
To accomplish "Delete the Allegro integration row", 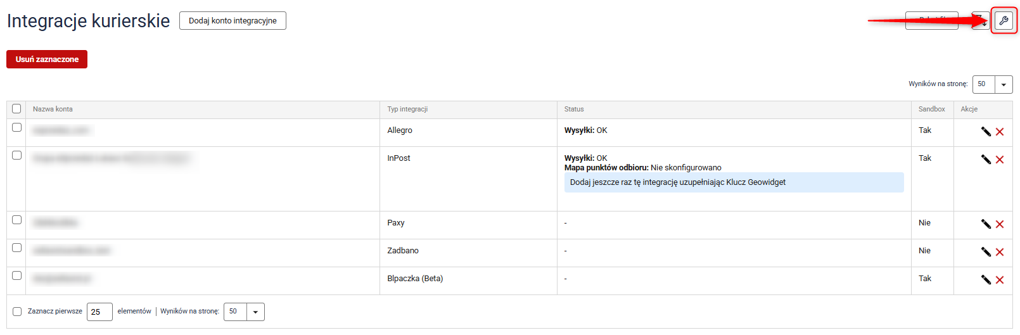I will coord(1000,132).
